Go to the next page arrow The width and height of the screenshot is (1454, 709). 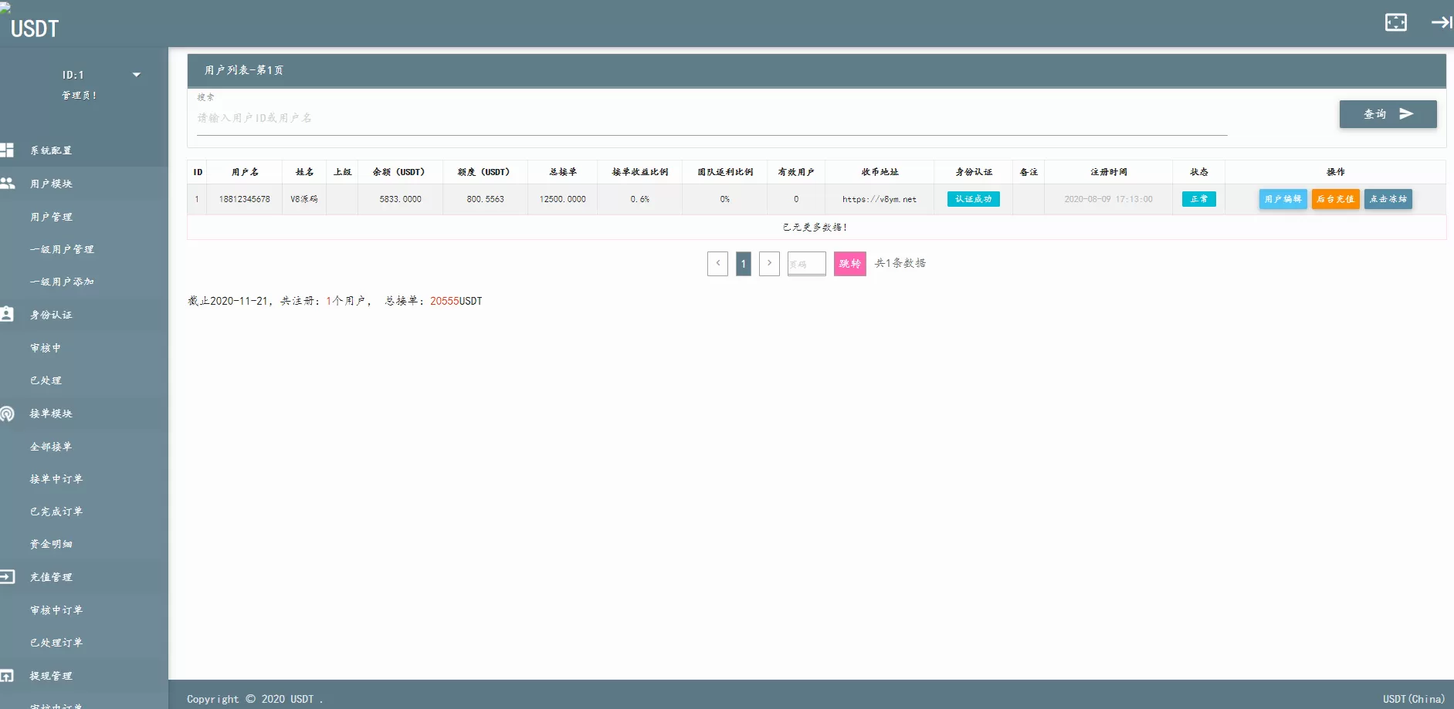[x=769, y=264]
